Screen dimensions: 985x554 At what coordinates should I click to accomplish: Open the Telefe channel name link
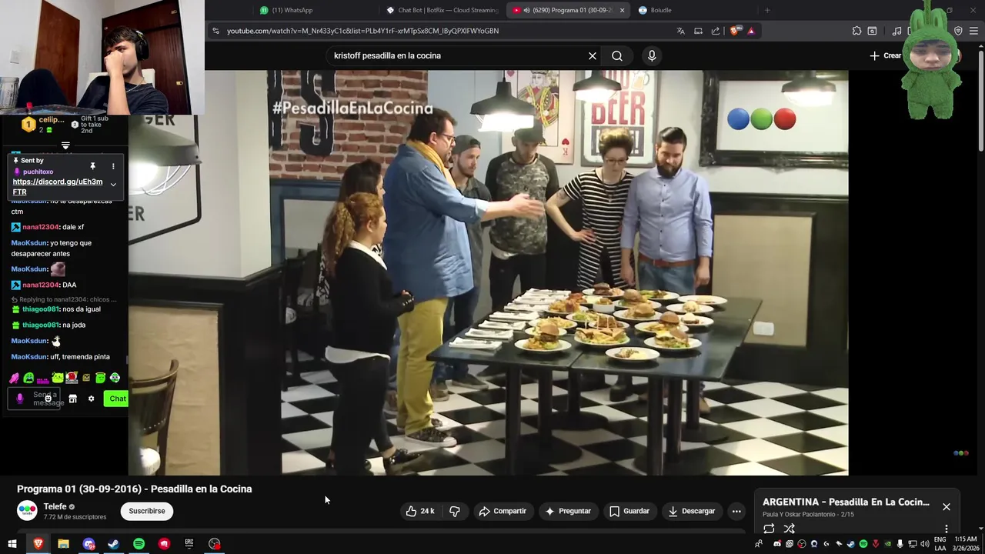55,506
